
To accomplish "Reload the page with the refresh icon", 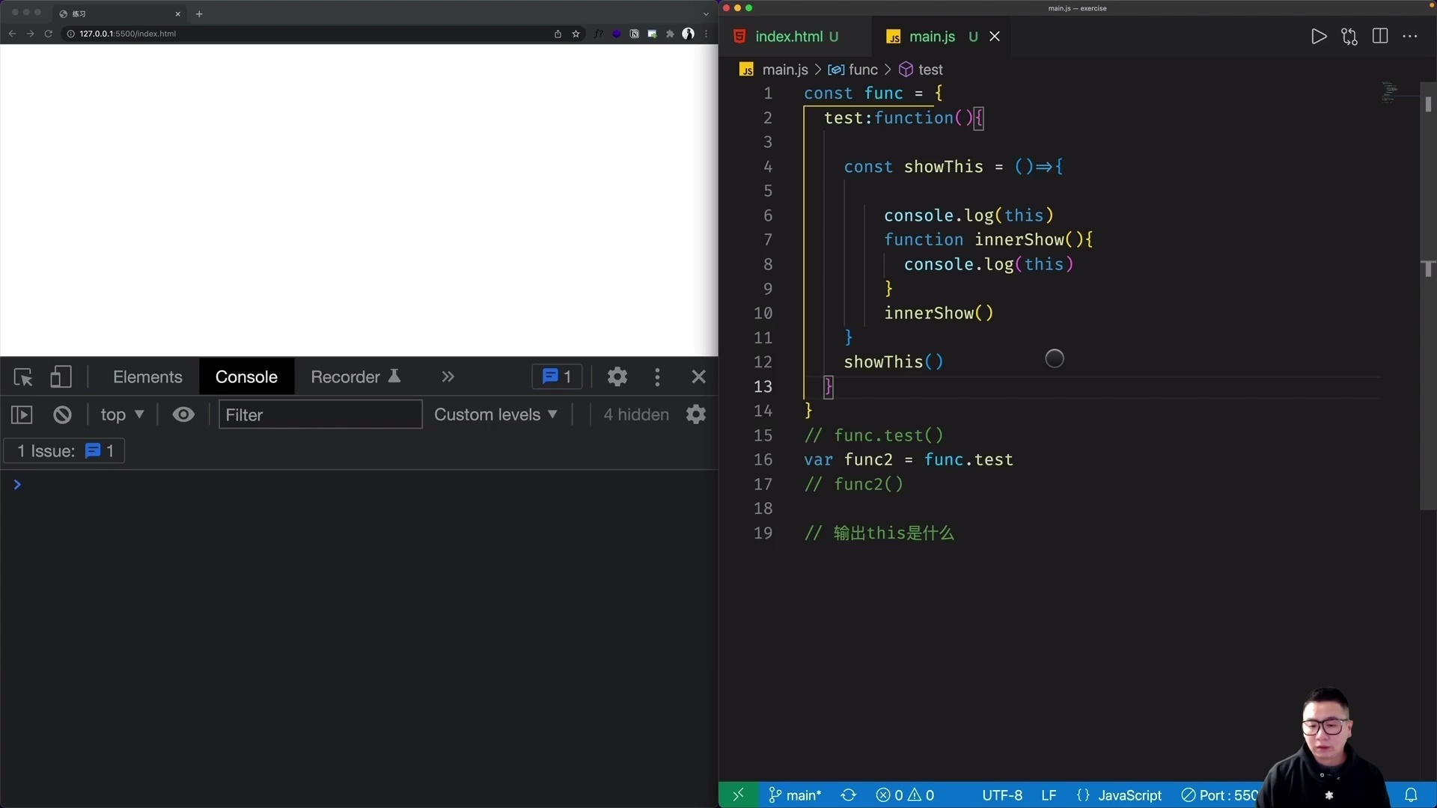I will coord(48,34).
